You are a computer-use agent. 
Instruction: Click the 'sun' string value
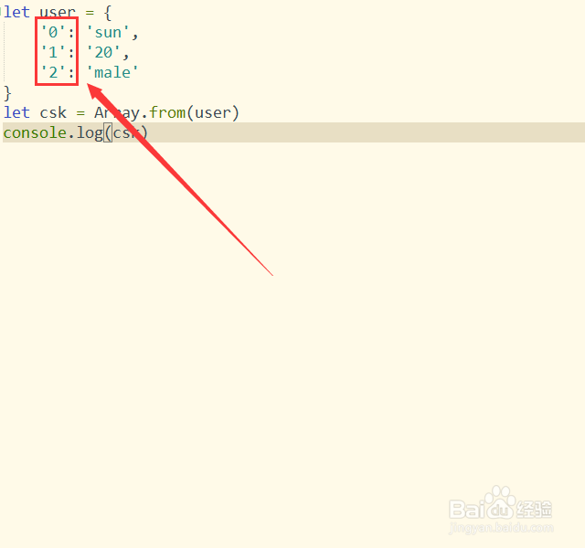point(108,33)
